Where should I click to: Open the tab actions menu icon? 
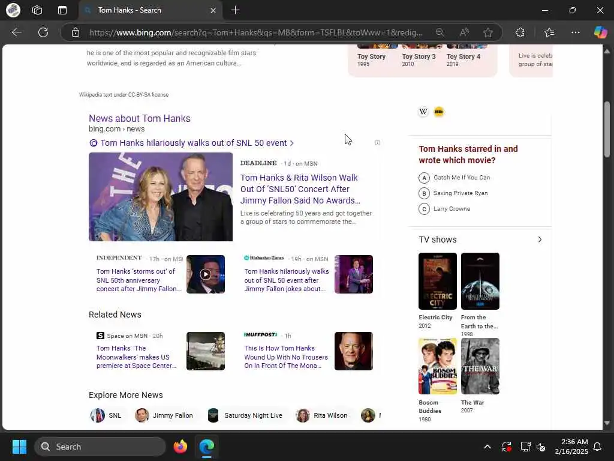[x=62, y=10]
